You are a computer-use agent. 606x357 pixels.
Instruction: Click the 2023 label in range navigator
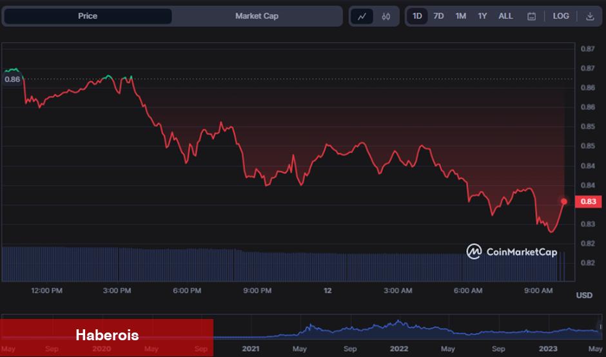tap(548, 349)
